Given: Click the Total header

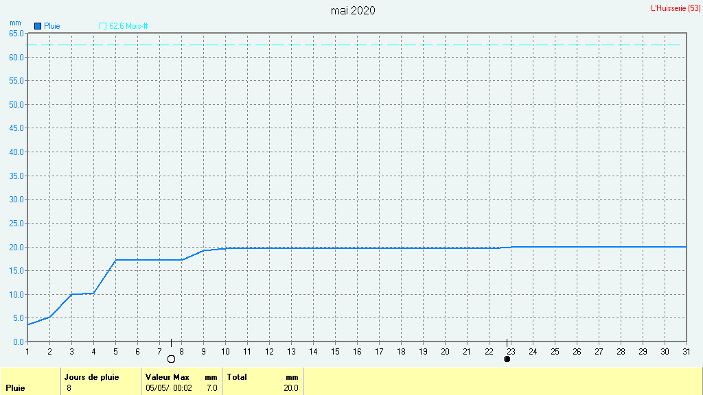Looking at the screenshot, I should click(237, 377).
